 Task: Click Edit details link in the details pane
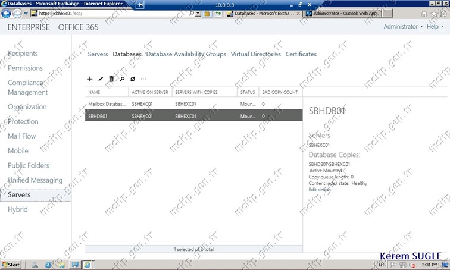320,190
